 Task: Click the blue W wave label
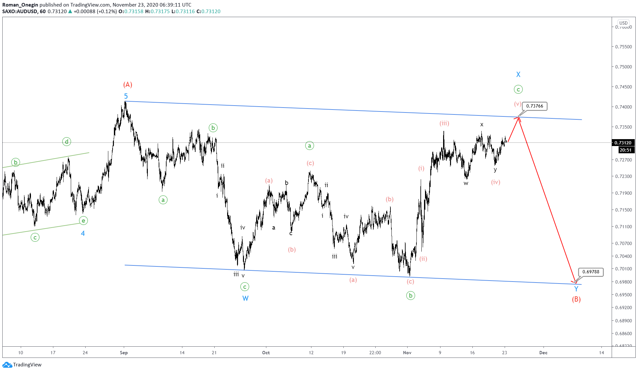(x=245, y=298)
